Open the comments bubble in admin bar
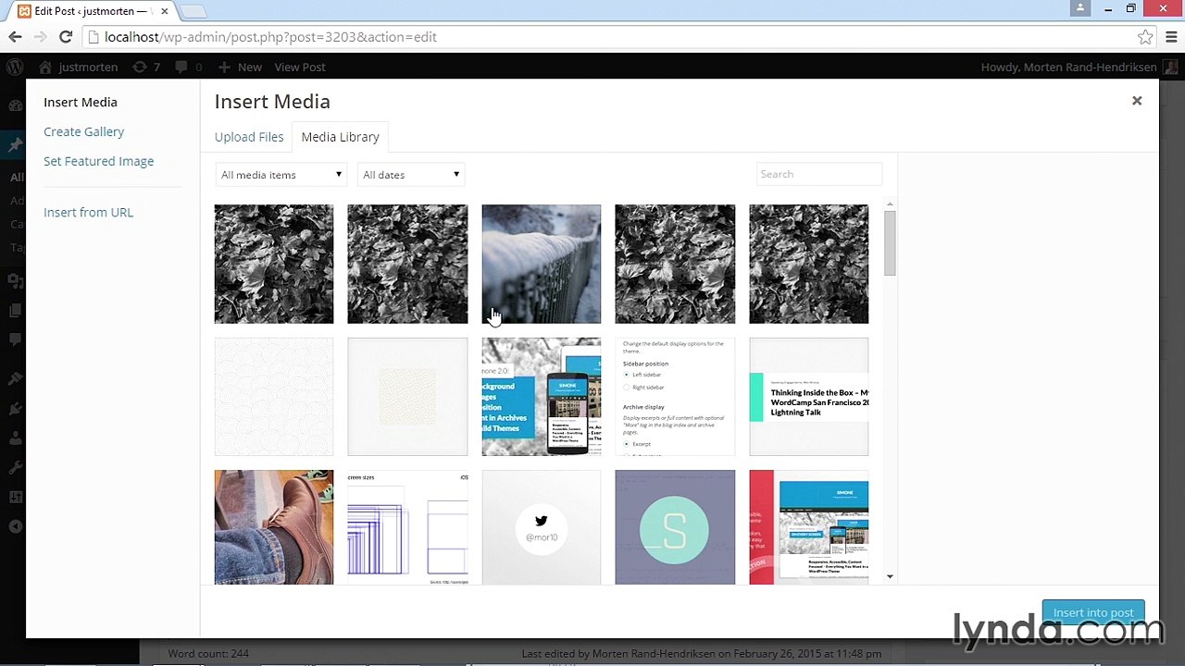 [189, 67]
